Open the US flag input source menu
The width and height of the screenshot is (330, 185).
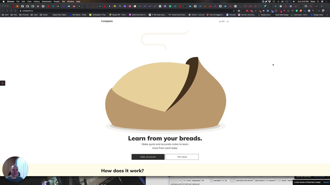282,2
